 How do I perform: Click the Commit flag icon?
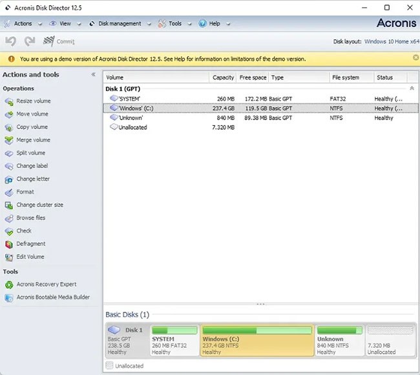coord(48,41)
